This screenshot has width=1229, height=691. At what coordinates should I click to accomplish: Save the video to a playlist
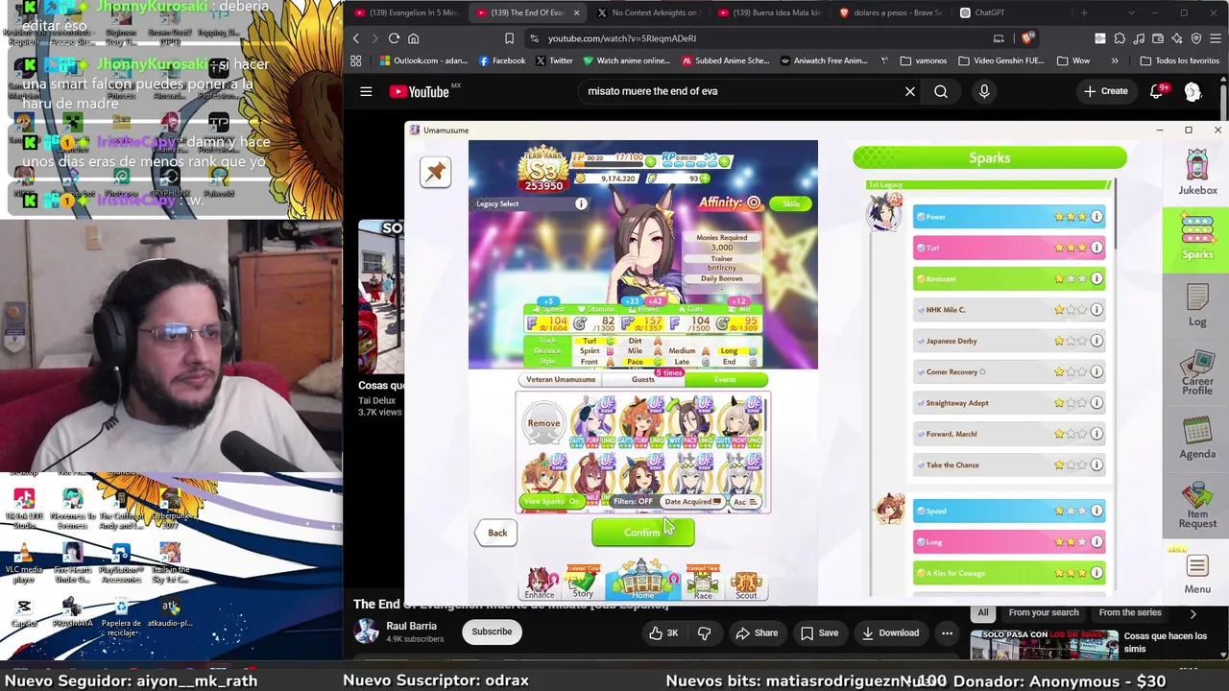click(818, 632)
